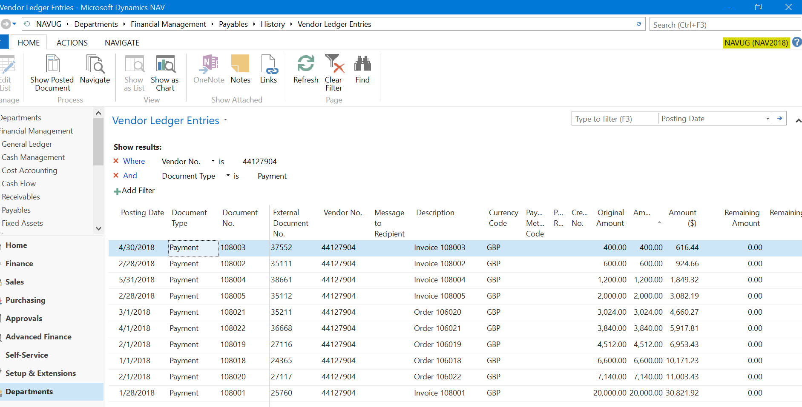The width and height of the screenshot is (802, 407).
Task: Select the HOME ribbon tab
Action: tap(29, 43)
